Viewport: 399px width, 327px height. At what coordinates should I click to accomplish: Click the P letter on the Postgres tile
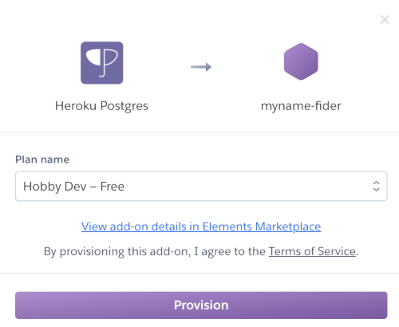[109, 62]
